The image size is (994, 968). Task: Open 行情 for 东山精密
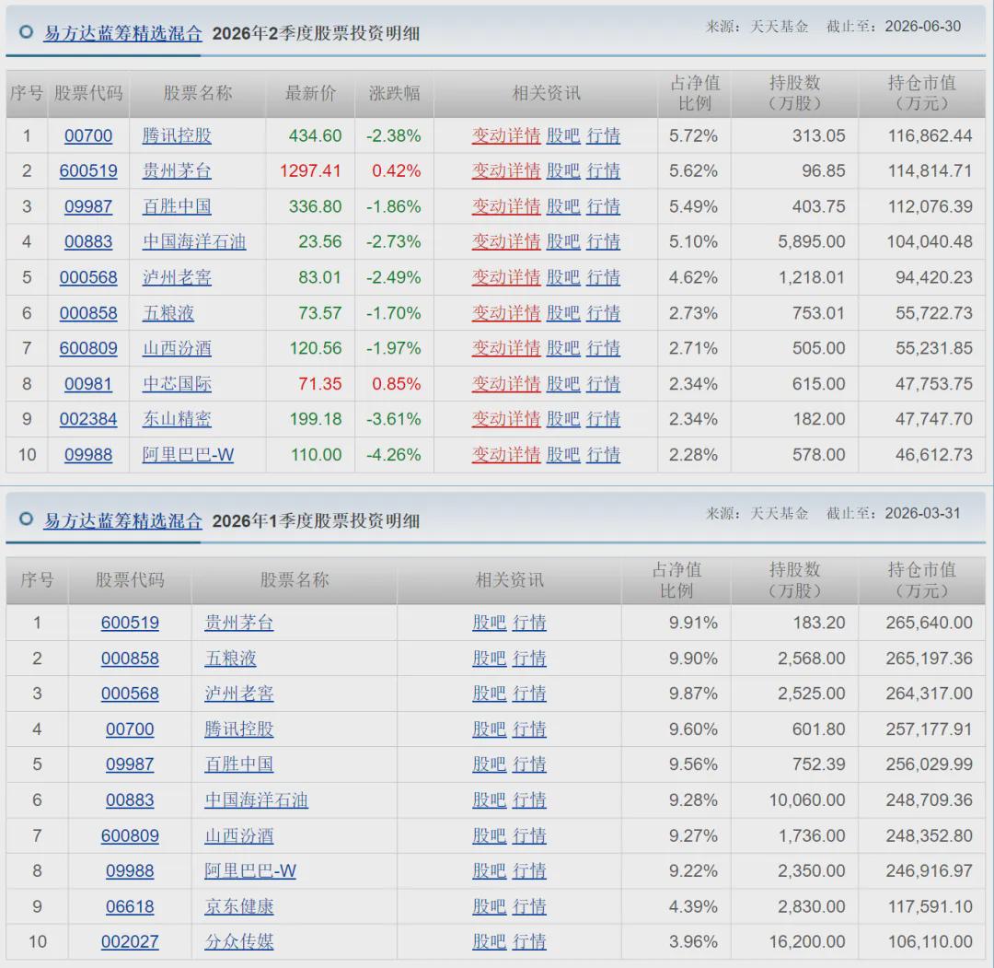click(x=603, y=419)
